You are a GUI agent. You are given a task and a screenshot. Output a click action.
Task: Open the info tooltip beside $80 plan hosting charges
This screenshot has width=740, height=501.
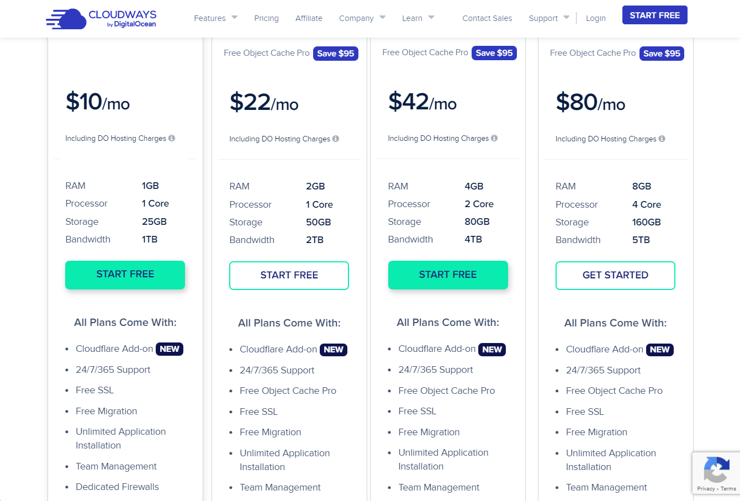point(662,139)
